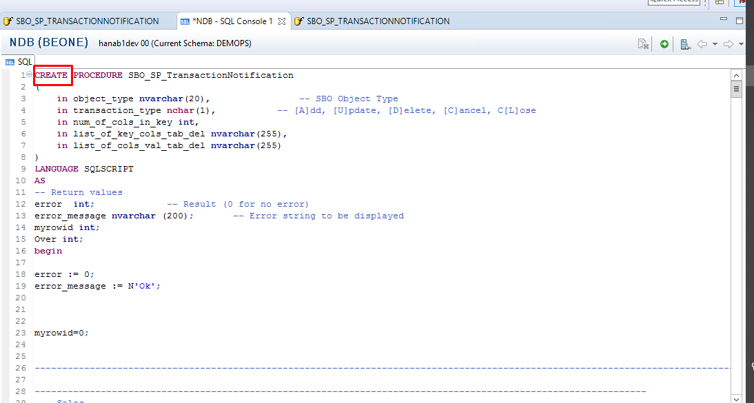
Task: Open the SBO_SP_TRANSACTIONNOTIFICATION tab left of SQL Console
Action: click(x=88, y=21)
